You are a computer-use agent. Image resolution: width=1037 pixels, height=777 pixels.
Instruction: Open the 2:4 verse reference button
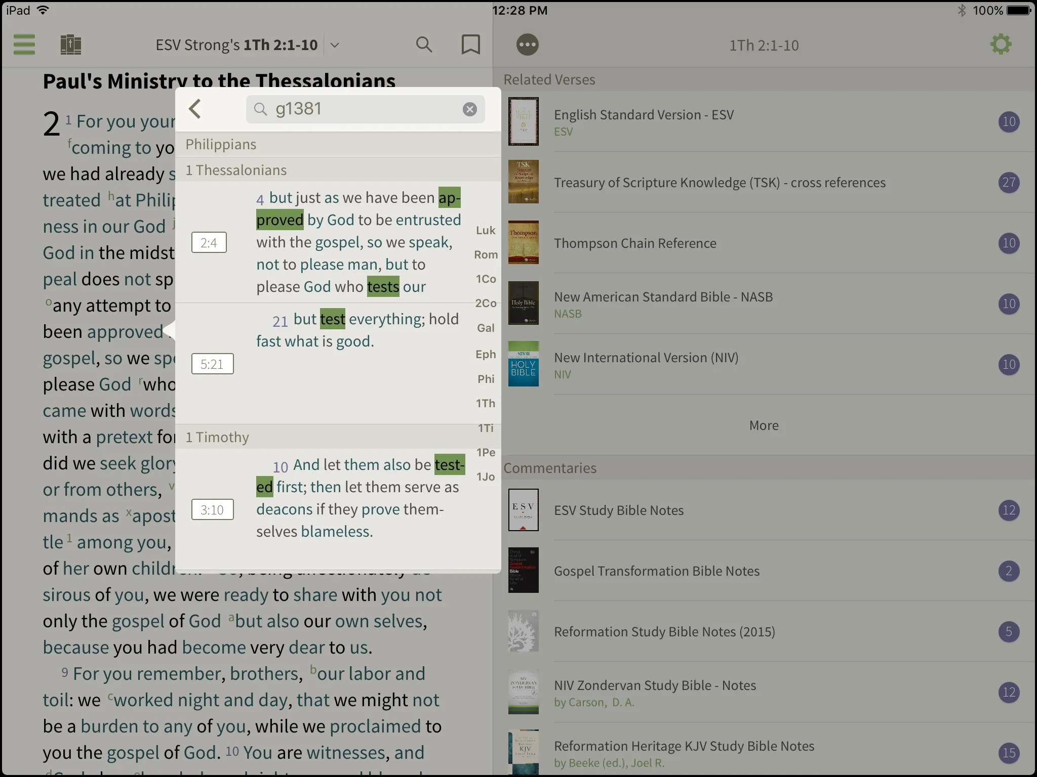pyautogui.click(x=209, y=242)
